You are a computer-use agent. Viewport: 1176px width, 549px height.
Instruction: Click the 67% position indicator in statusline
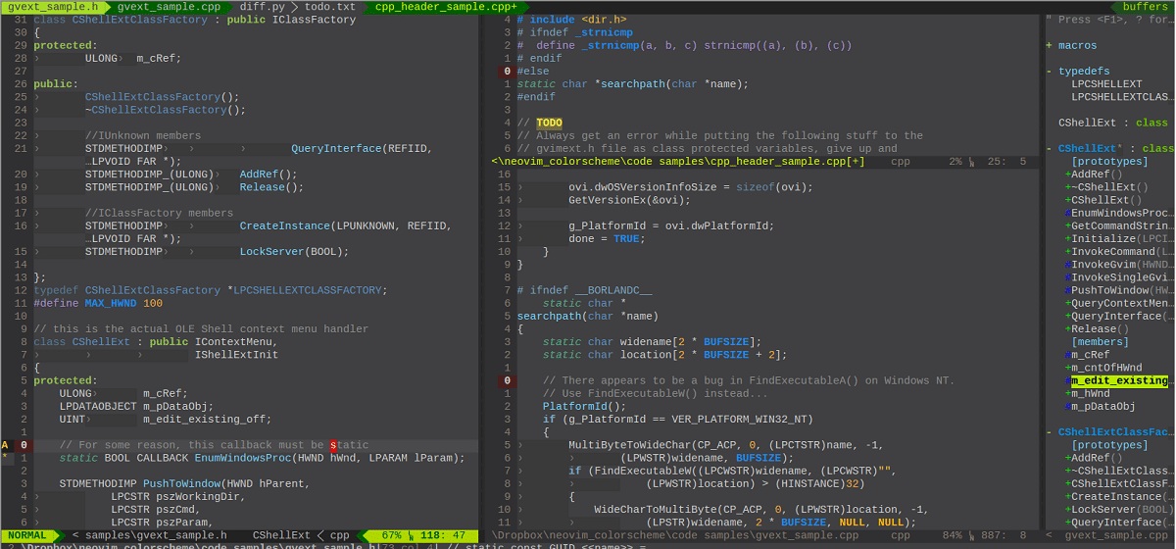click(392, 535)
